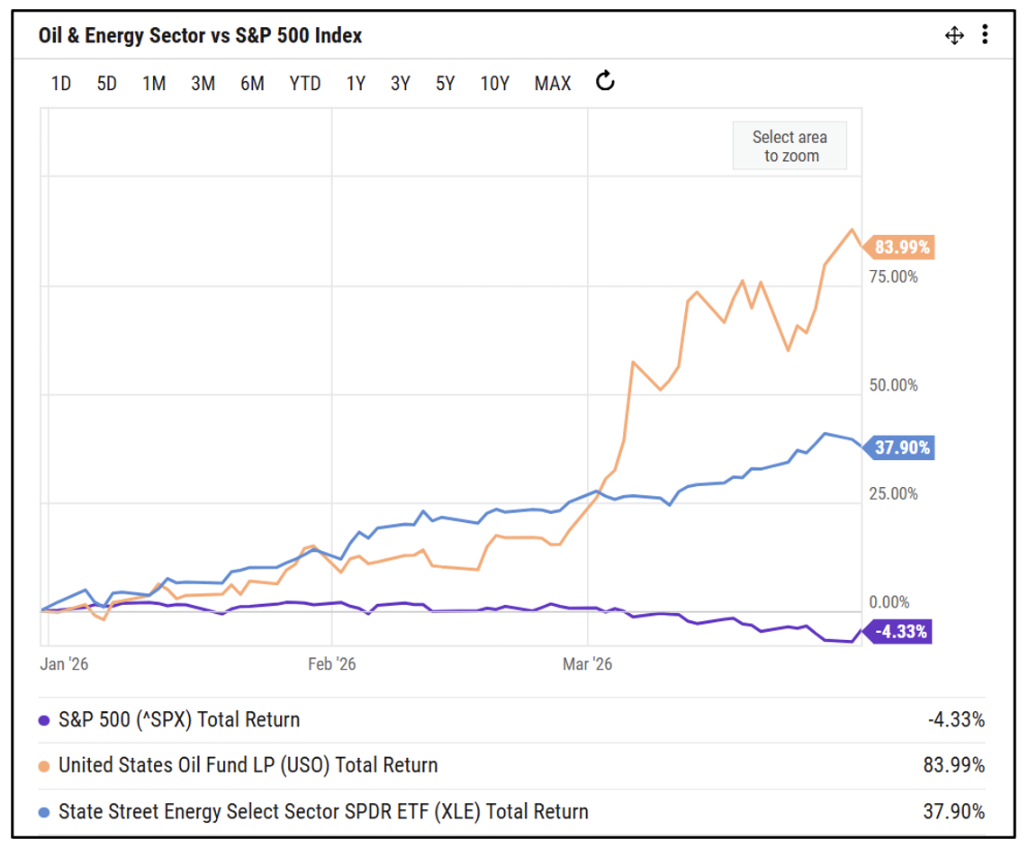
Task: Click the blue 37.90% value tag
Action: tap(901, 447)
